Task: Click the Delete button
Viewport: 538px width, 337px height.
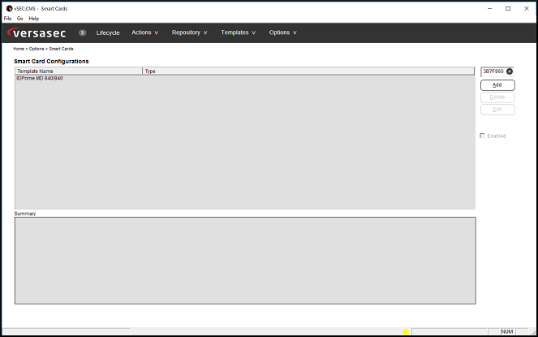Action: click(x=497, y=97)
